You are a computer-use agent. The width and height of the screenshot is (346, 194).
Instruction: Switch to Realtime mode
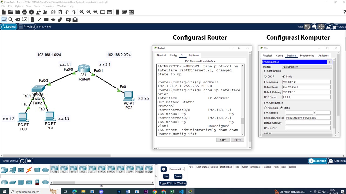[318, 161]
